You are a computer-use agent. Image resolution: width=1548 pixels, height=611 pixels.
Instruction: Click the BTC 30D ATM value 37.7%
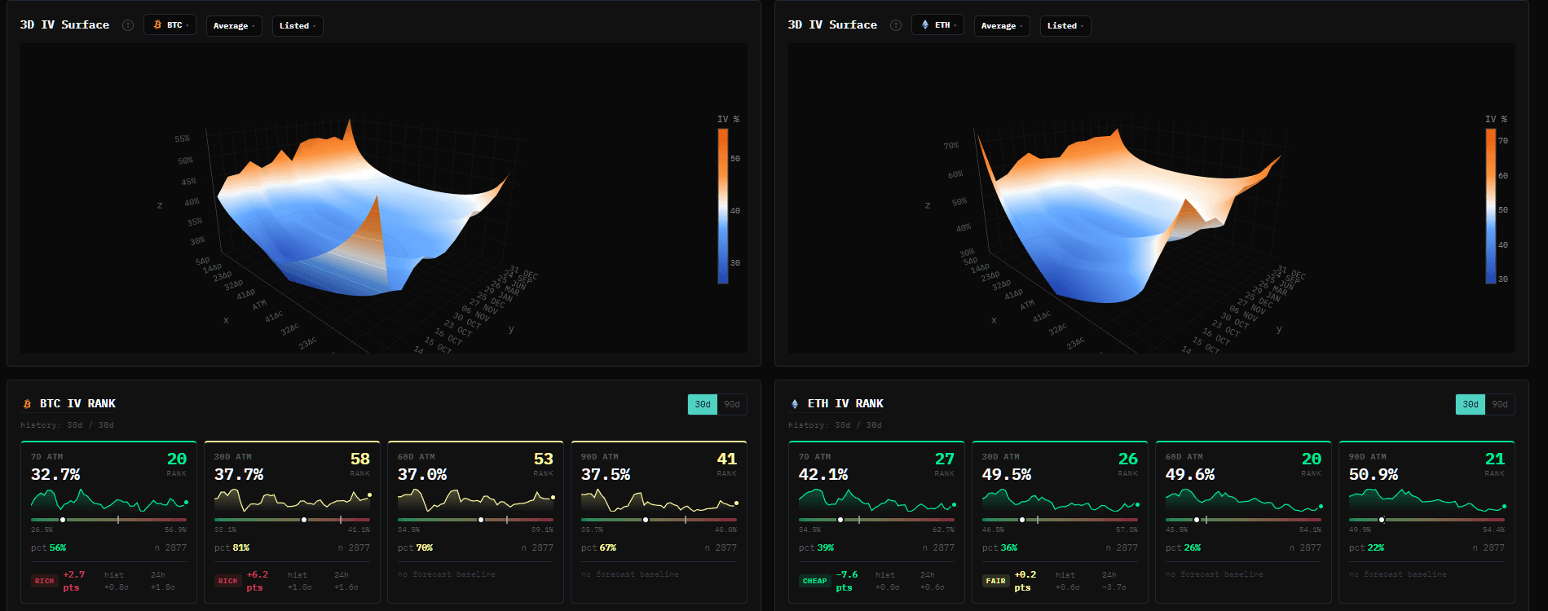239,474
